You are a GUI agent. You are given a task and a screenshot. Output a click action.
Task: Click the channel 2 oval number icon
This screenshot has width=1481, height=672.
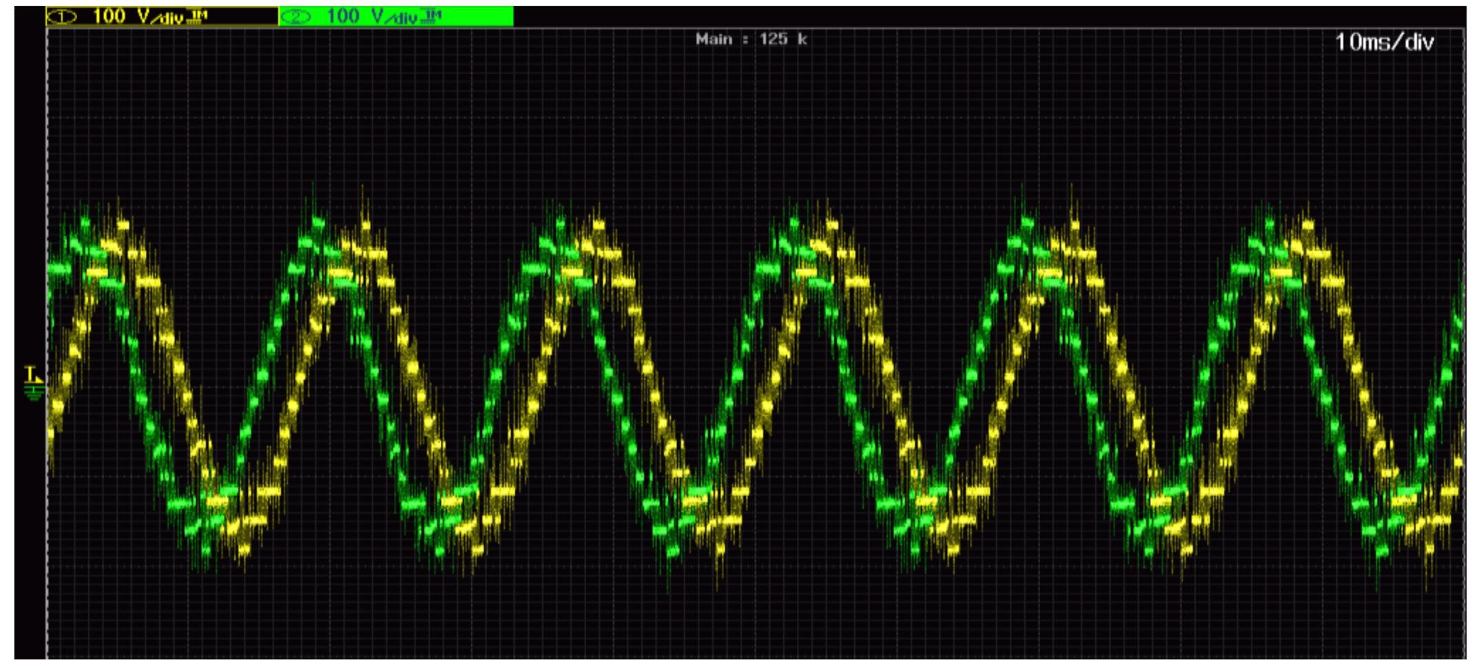(x=296, y=17)
